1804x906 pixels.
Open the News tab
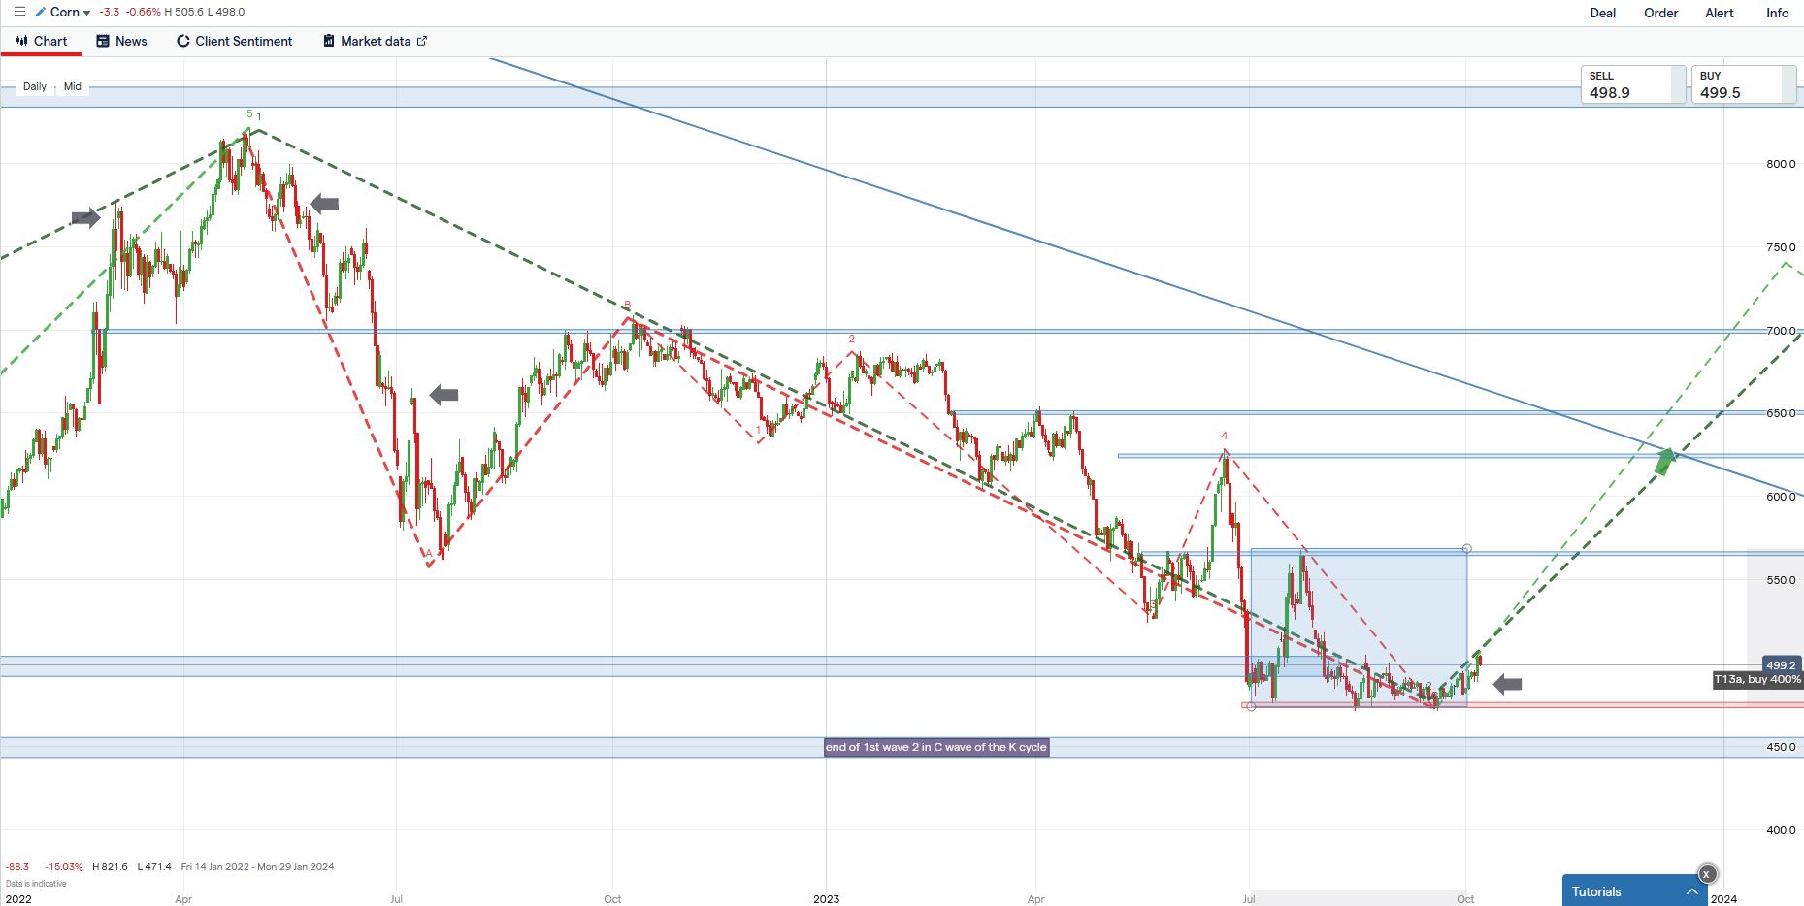pyautogui.click(x=121, y=41)
